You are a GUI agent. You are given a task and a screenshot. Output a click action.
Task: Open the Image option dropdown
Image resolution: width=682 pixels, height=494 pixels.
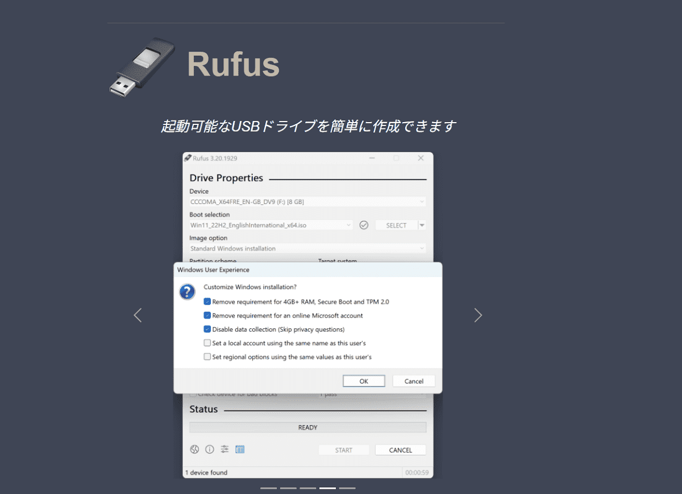click(307, 248)
